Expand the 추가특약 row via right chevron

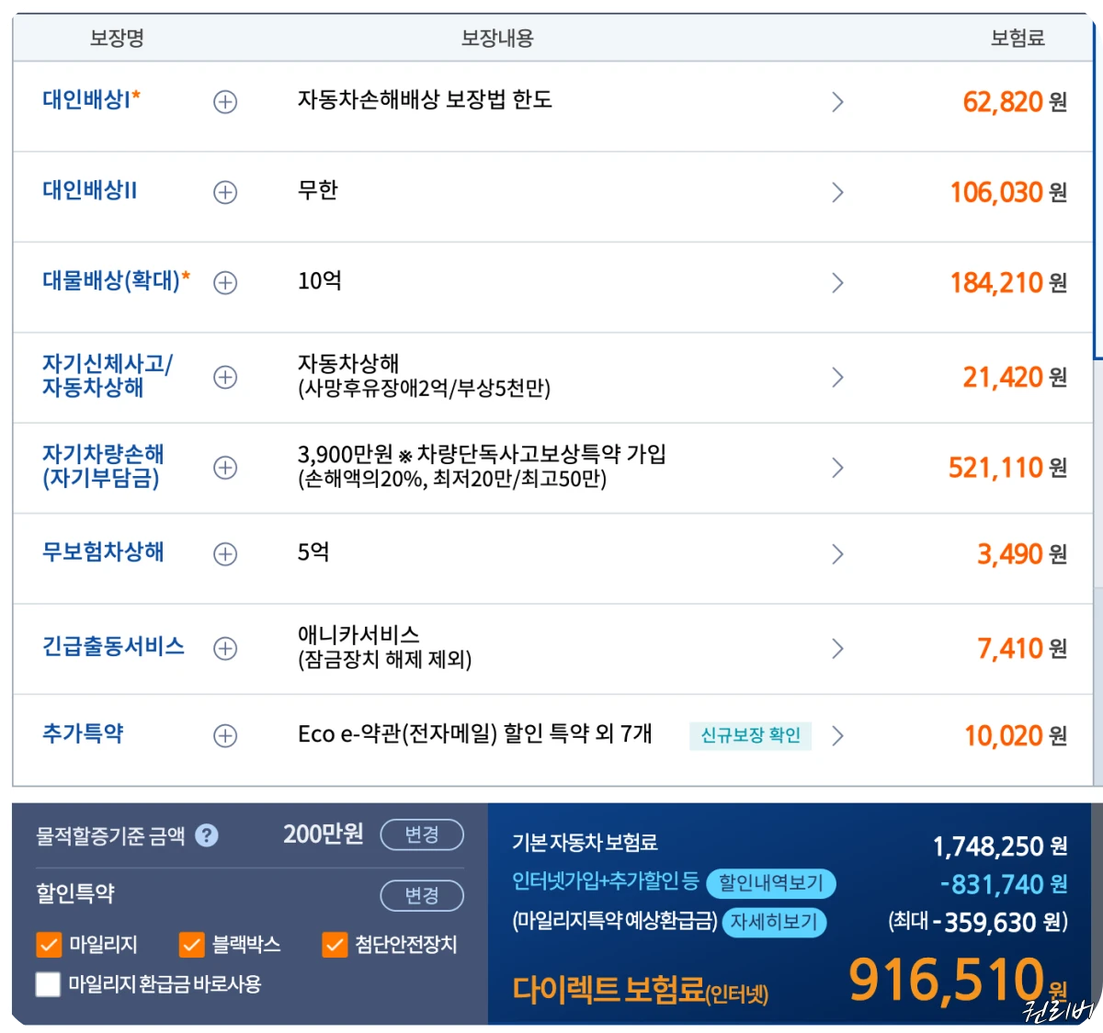tap(837, 735)
